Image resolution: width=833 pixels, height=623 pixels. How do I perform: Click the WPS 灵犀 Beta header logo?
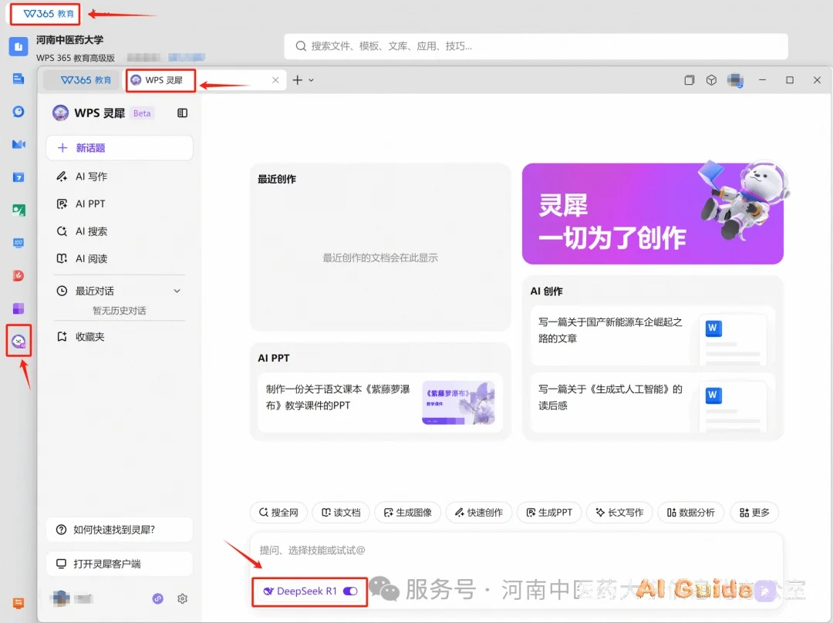[x=103, y=113]
